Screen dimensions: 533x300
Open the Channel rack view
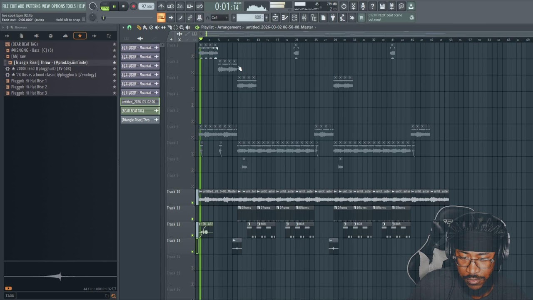295,17
